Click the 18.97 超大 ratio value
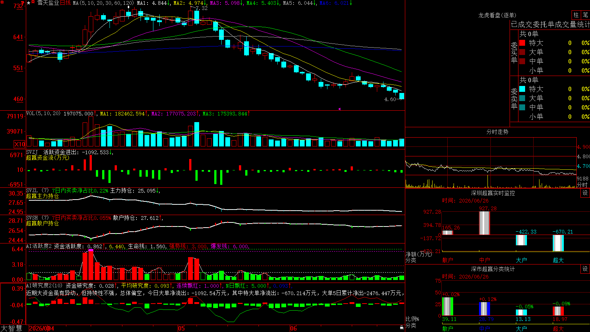590x332 pixels. coord(560,319)
